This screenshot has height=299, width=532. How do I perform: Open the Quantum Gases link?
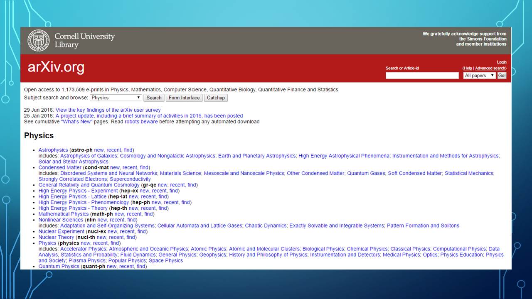(366, 173)
